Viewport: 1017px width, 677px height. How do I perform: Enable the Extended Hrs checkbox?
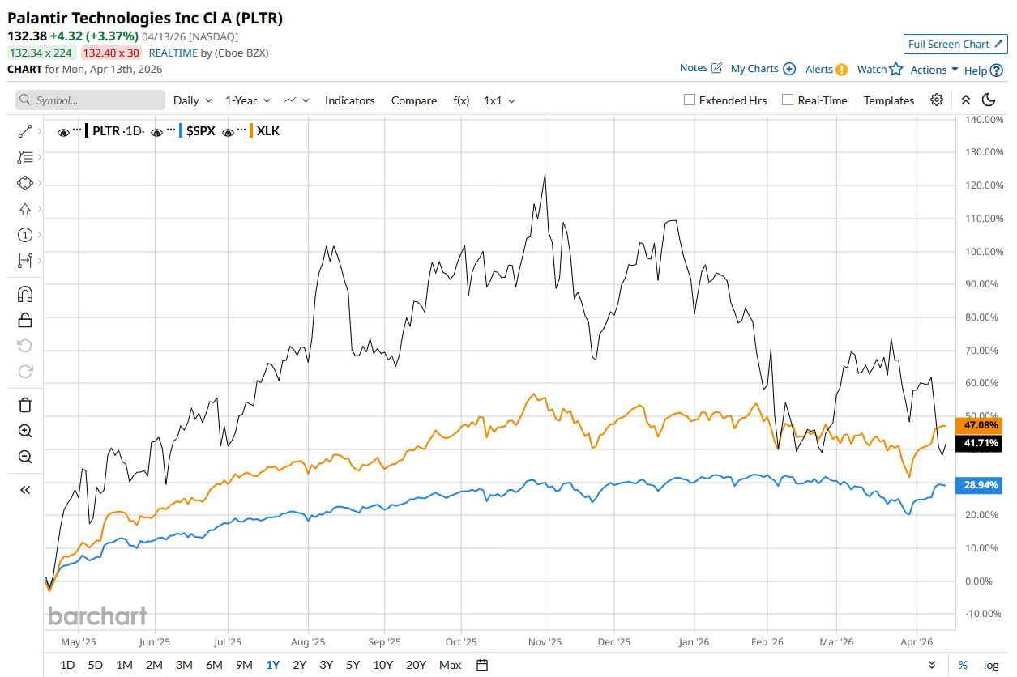tap(690, 100)
